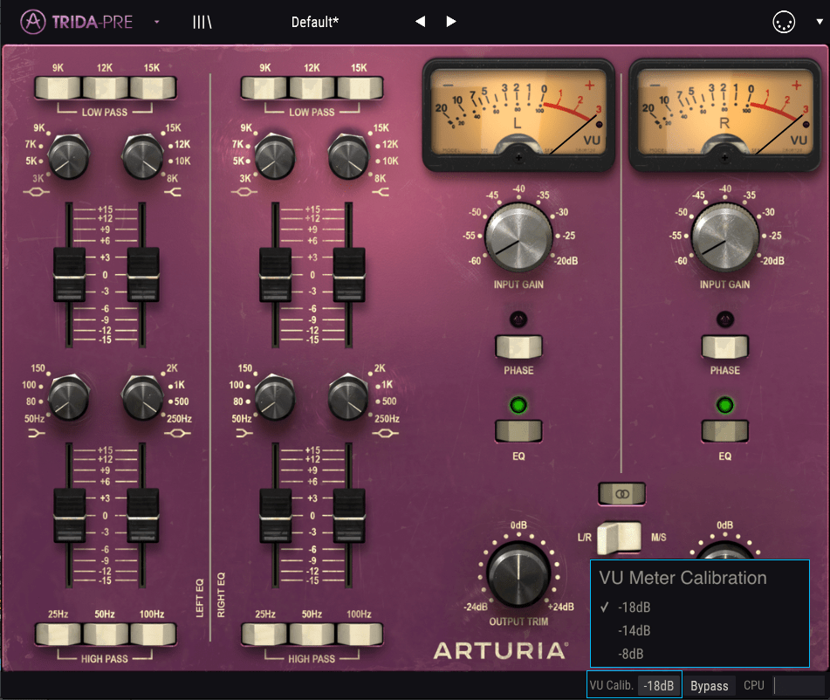Toggle Left EQ 12K low pass button
The image size is (830, 700).
pyautogui.click(x=106, y=88)
